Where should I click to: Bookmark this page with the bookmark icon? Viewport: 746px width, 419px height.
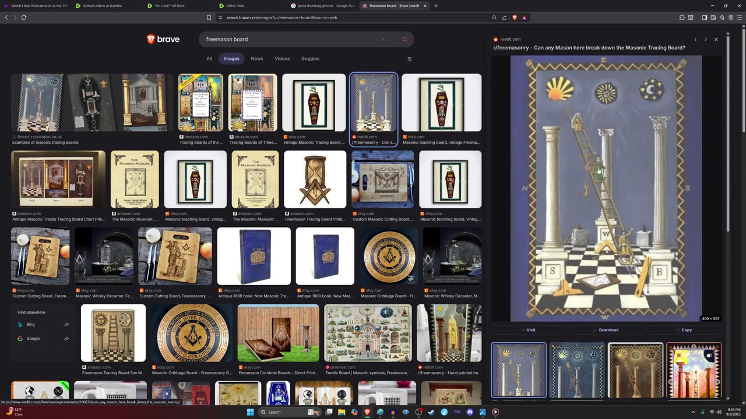click(x=209, y=17)
